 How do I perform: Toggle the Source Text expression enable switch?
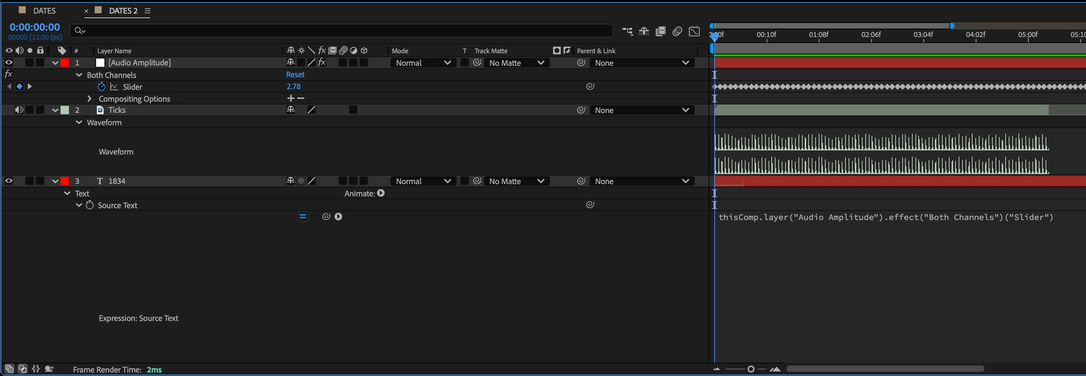[x=303, y=217]
